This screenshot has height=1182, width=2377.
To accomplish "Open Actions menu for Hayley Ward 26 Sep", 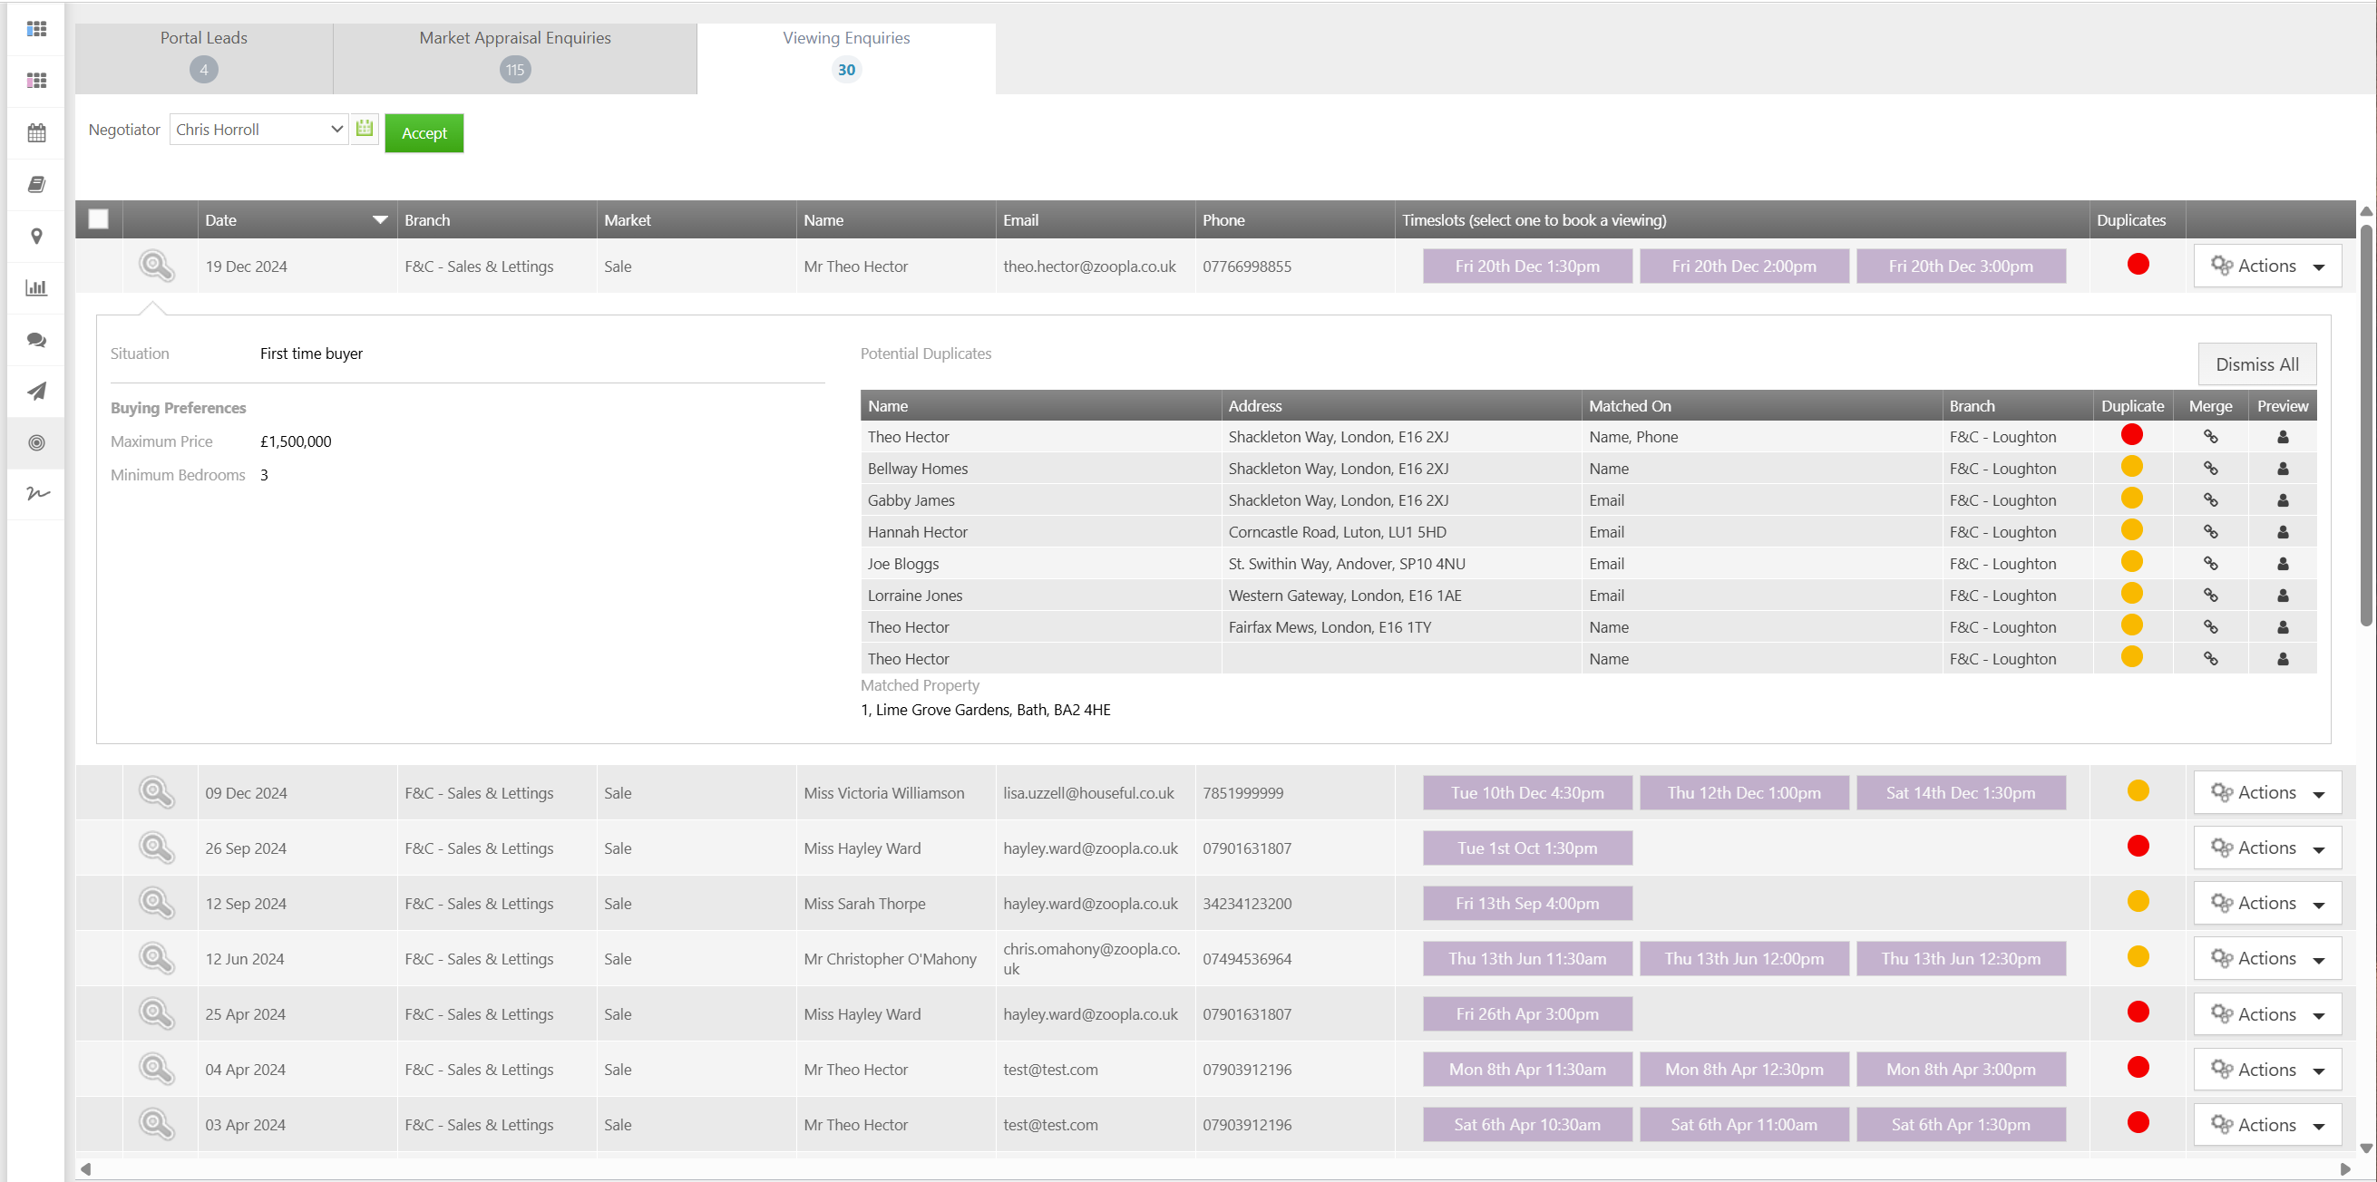I will pyautogui.click(x=2267, y=848).
